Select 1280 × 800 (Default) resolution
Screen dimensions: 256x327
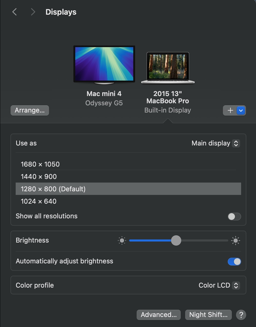[128, 189]
